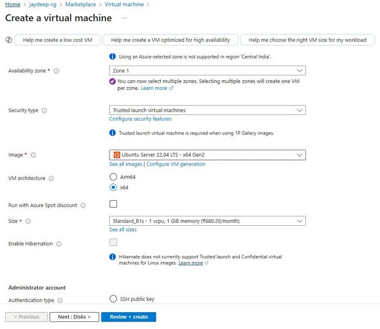
Task: Click Review + create button
Action: coord(129,317)
